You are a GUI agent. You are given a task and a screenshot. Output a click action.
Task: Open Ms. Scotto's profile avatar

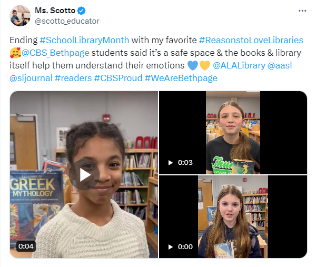click(x=20, y=16)
